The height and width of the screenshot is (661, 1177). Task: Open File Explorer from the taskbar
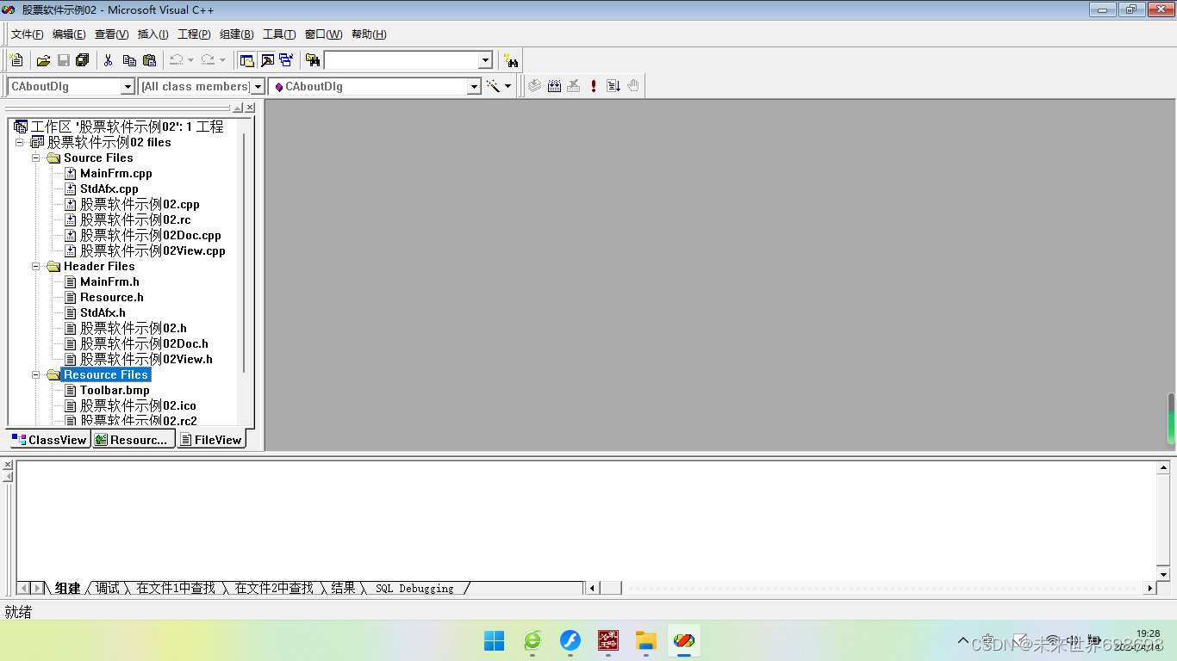click(646, 640)
